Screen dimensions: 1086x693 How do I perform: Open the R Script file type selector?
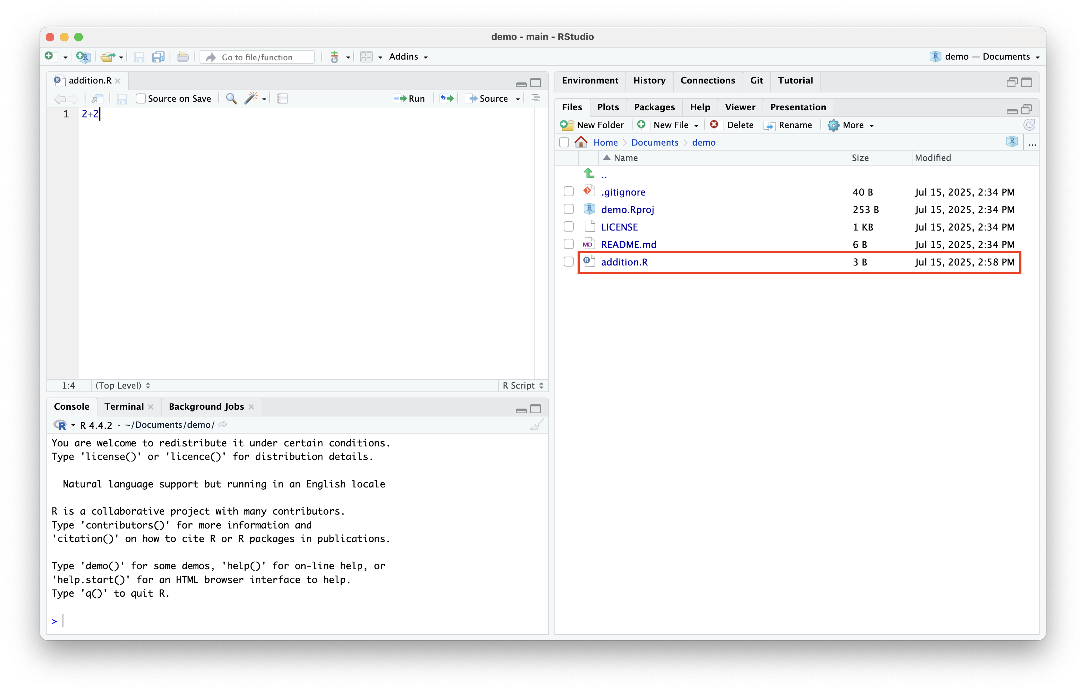(x=523, y=385)
